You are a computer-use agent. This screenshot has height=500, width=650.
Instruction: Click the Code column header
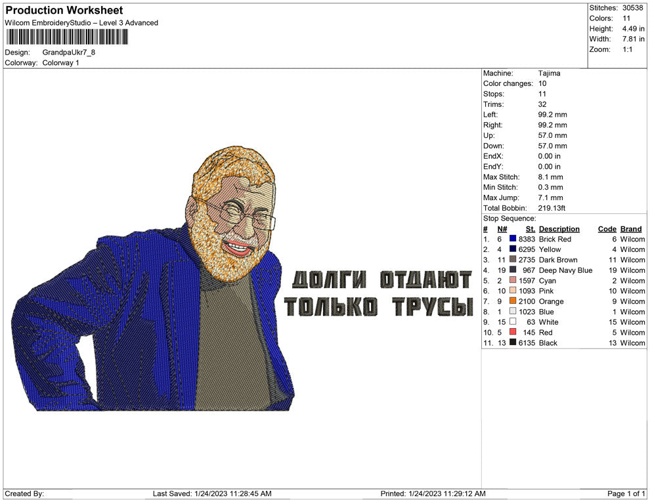coord(607,229)
